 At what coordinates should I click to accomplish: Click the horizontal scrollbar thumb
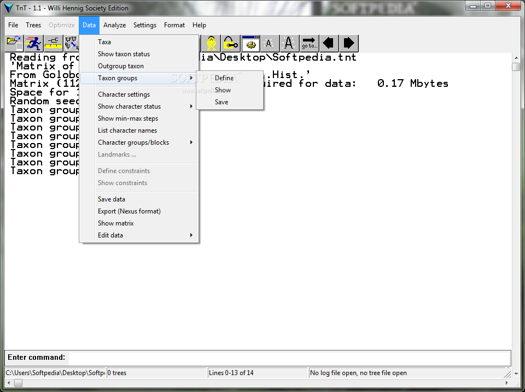point(19,383)
